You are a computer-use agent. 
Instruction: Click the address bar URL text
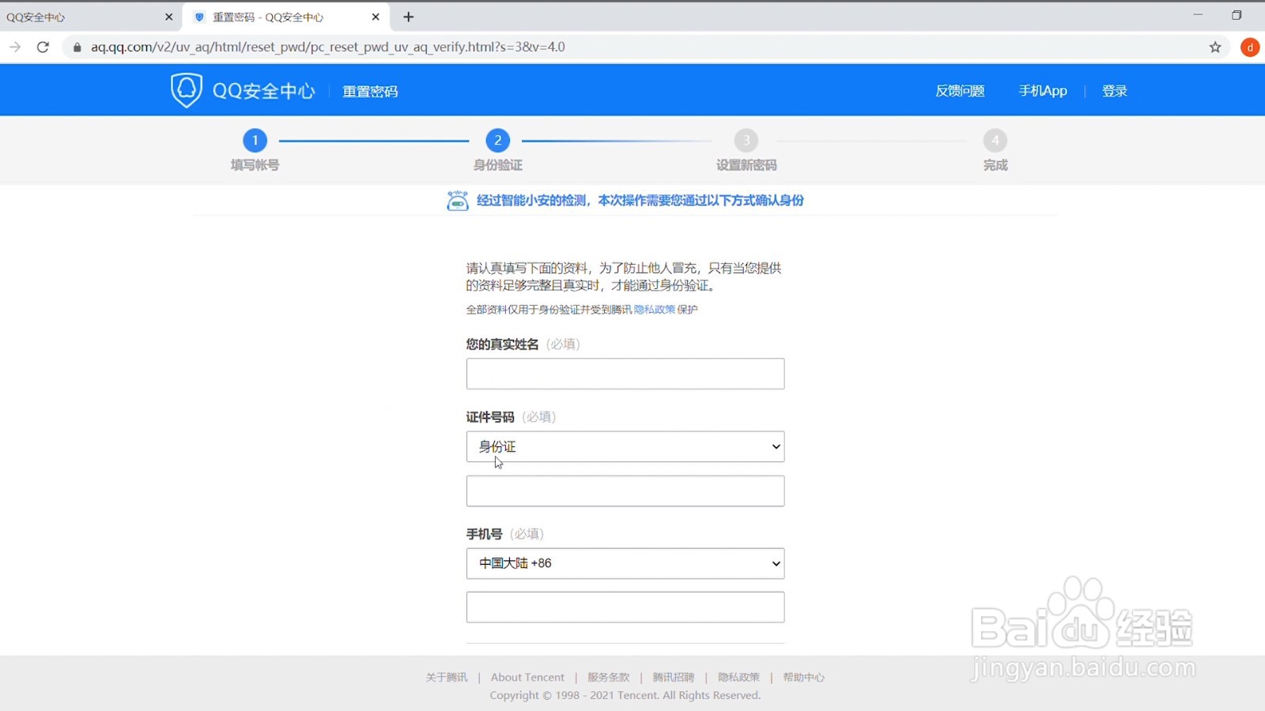[328, 47]
